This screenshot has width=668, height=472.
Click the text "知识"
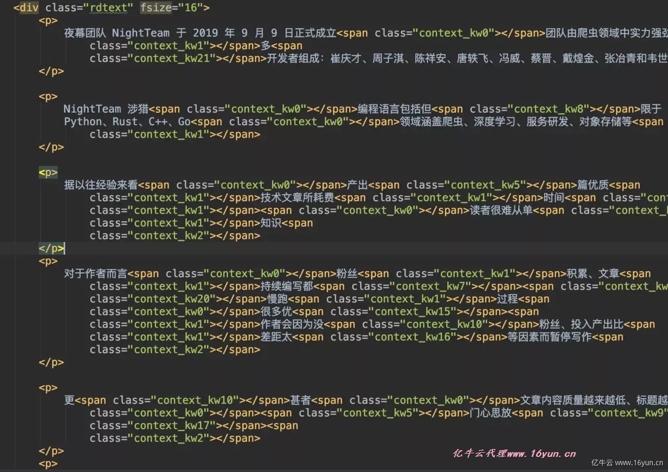coord(271,223)
